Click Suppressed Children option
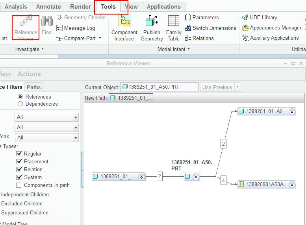Screen dimensions: 306x225 click(x=24, y=212)
